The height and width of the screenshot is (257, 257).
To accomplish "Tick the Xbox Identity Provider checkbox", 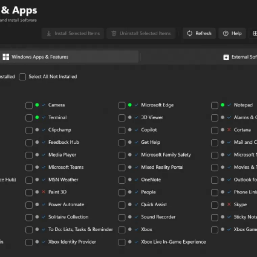I will point(29,242).
